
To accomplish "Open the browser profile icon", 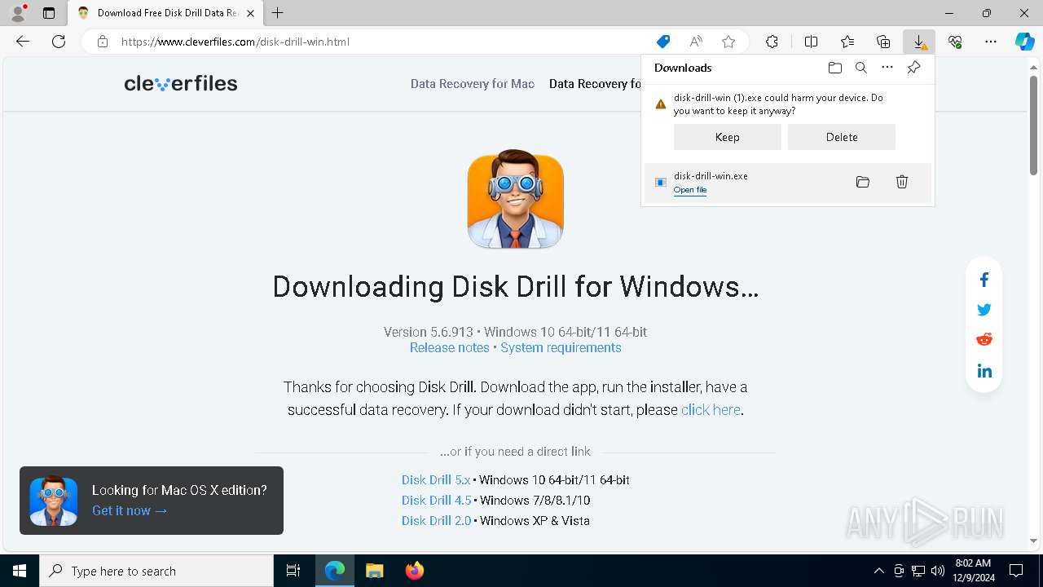I will tap(18, 13).
